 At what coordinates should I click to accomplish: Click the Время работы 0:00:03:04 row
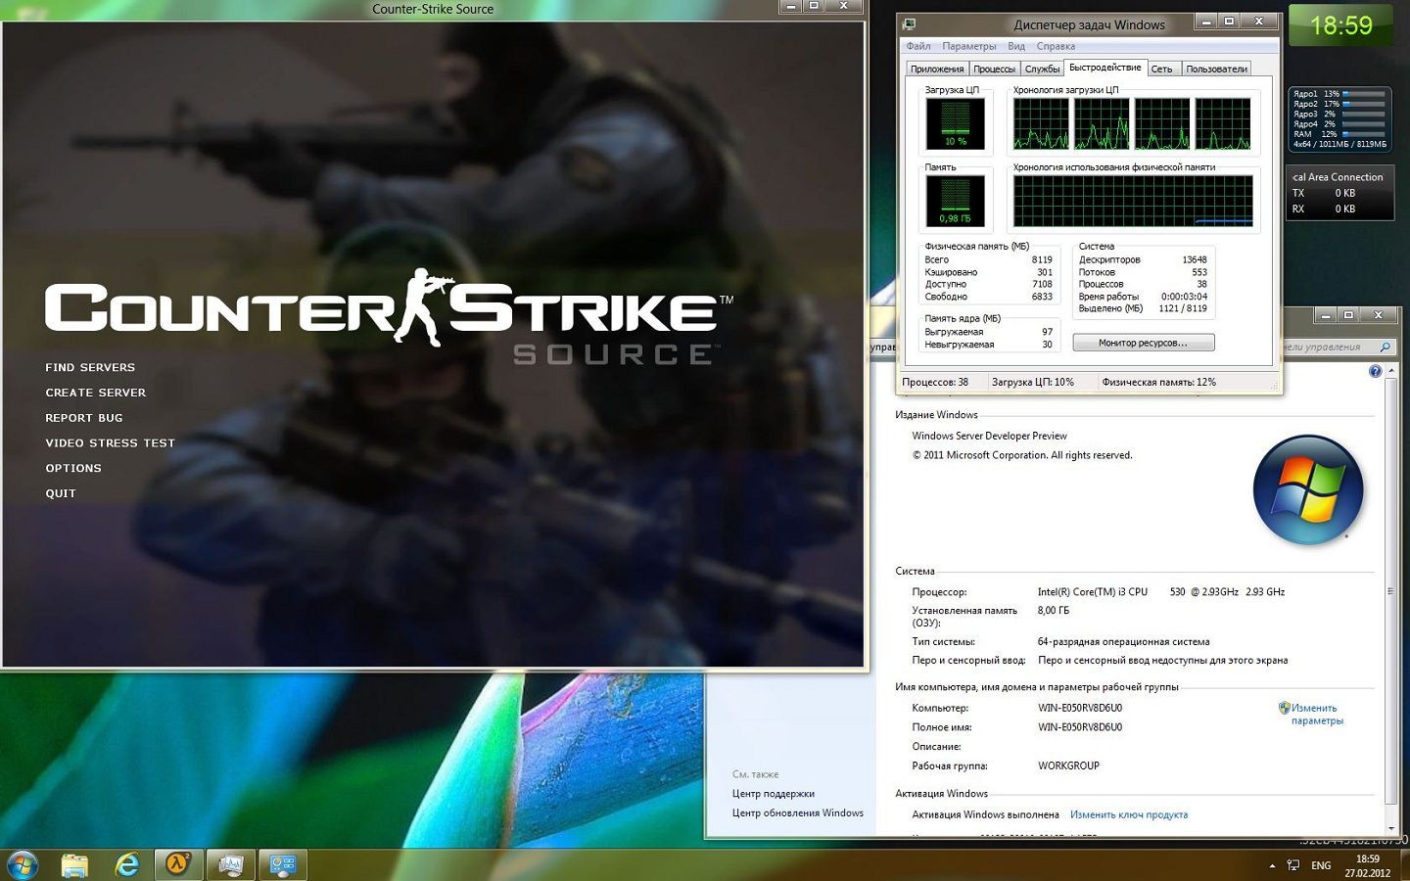click(x=1143, y=297)
